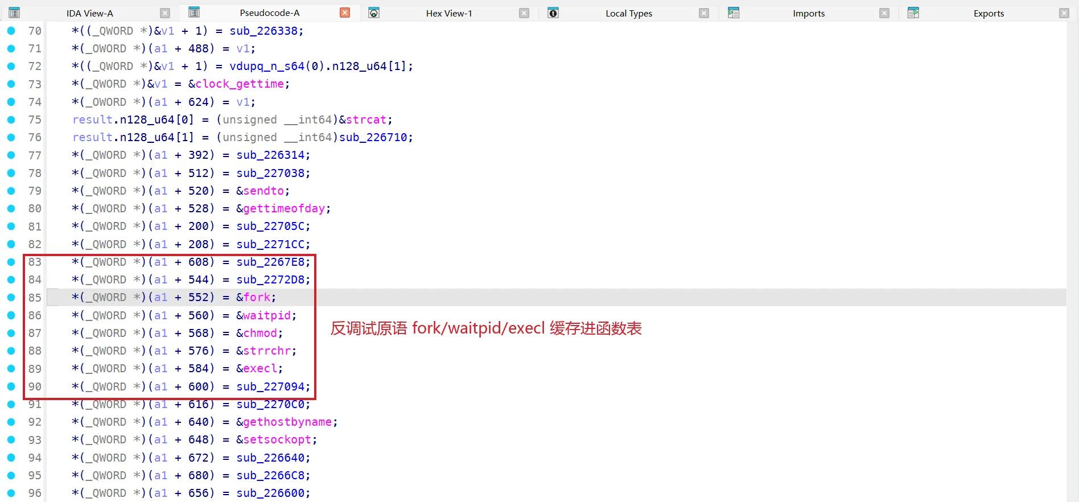The width and height of the screenshot is (1079, 502).
Task: Click the IDA View-A tab icon
Action: pyautogui.click(x=14, y=13)
